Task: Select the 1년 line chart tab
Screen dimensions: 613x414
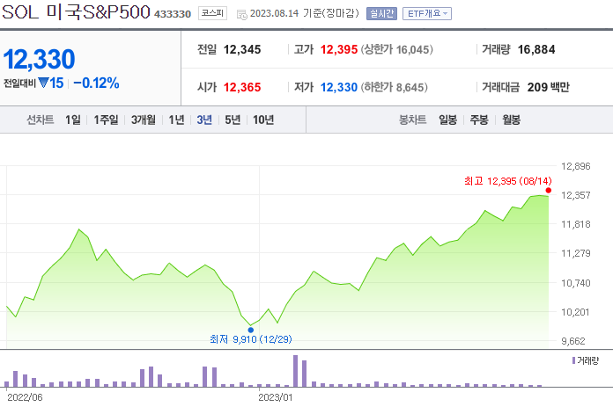Action: point(176,120)
